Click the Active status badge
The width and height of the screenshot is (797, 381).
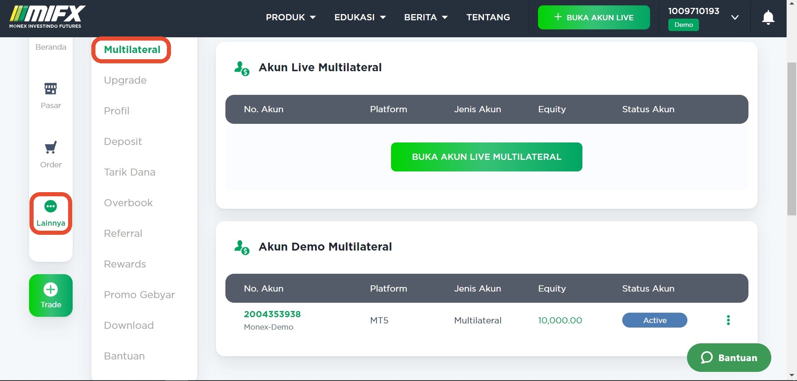(655, 320)
